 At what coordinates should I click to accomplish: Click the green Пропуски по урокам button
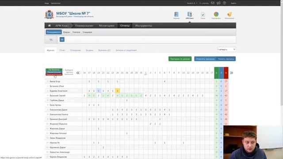point(180,59)
